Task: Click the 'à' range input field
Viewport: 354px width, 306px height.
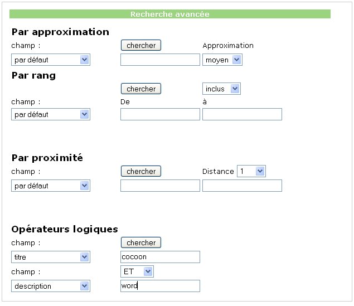Action: (x=242, y=114)
